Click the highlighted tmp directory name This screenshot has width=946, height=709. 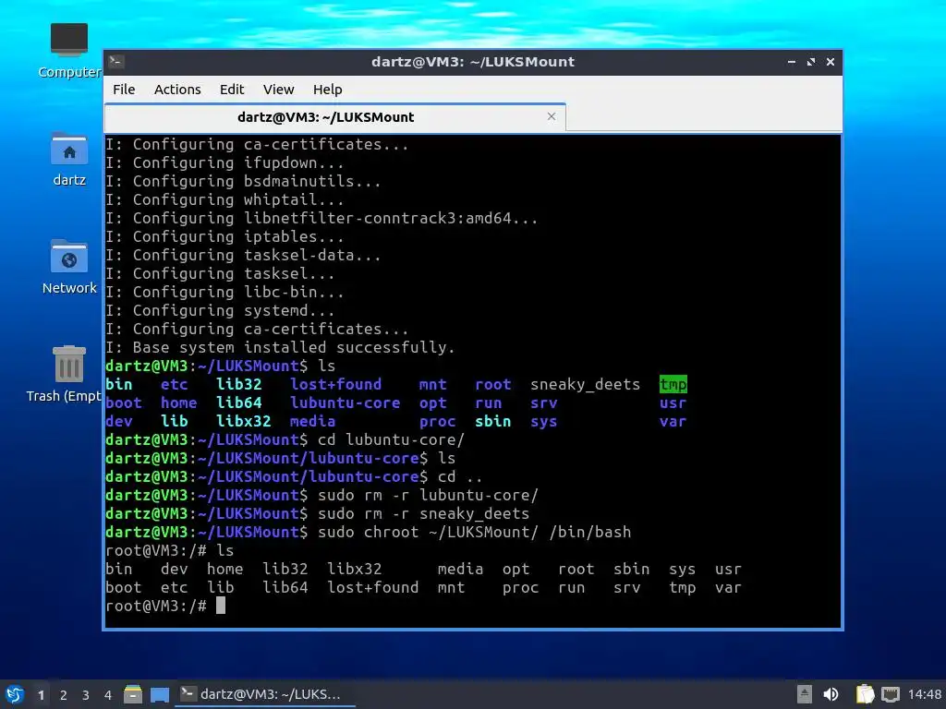coord(673,384)
